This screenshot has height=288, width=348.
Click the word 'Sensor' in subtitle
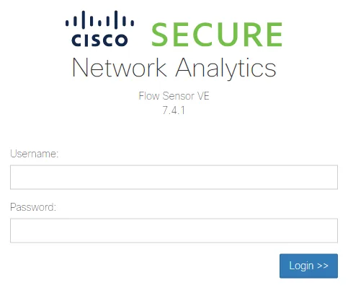[x=179, y=96]
